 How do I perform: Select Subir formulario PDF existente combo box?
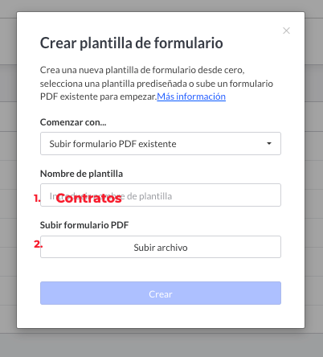(161, 143)
